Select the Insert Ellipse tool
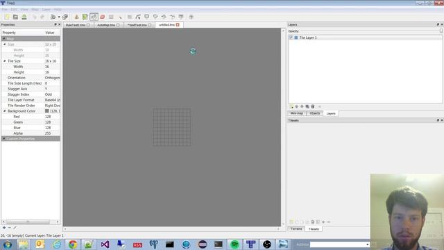Screen dimensions: 444x250 [155, 17]
